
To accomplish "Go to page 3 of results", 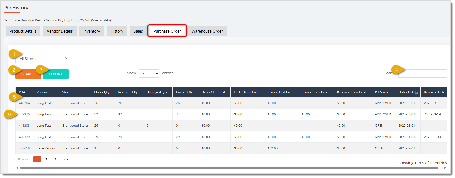I will coord(55,160).
